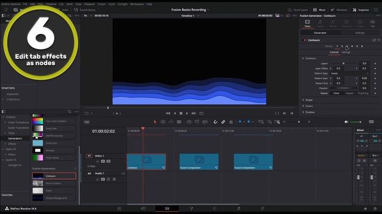Play the timeline in reverse

coord(174,114)
